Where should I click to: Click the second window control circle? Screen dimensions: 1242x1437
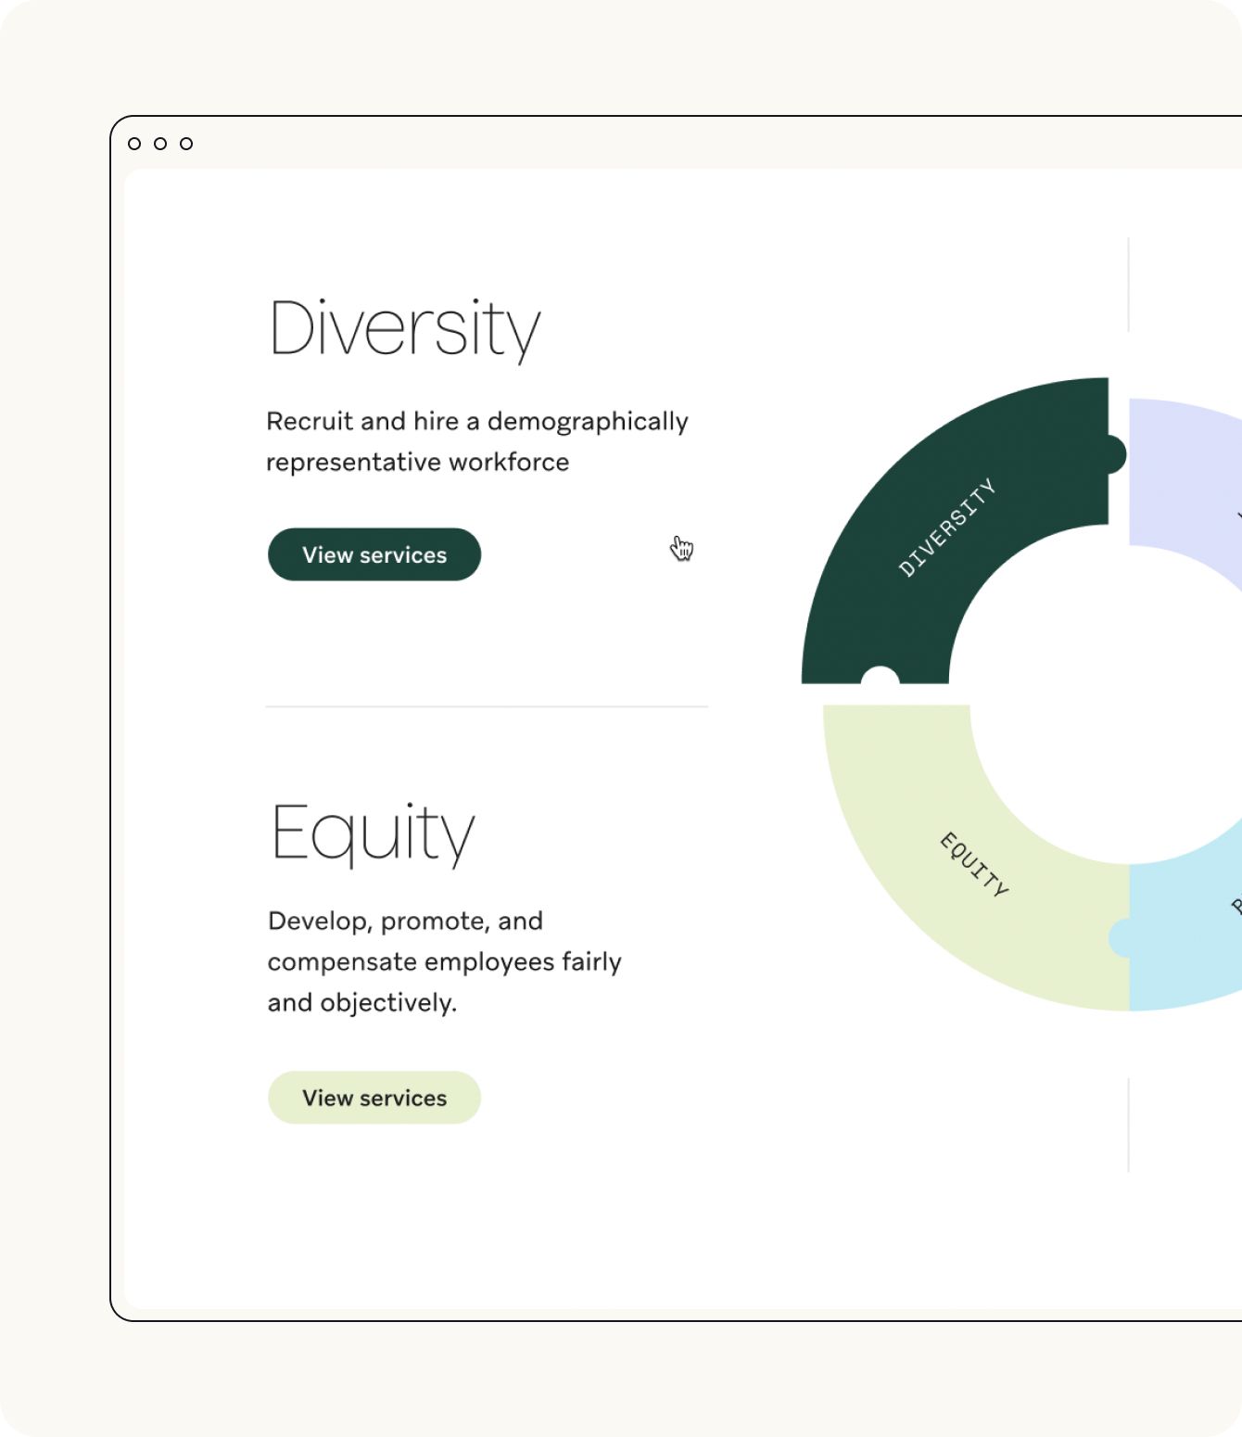[160, 144]
